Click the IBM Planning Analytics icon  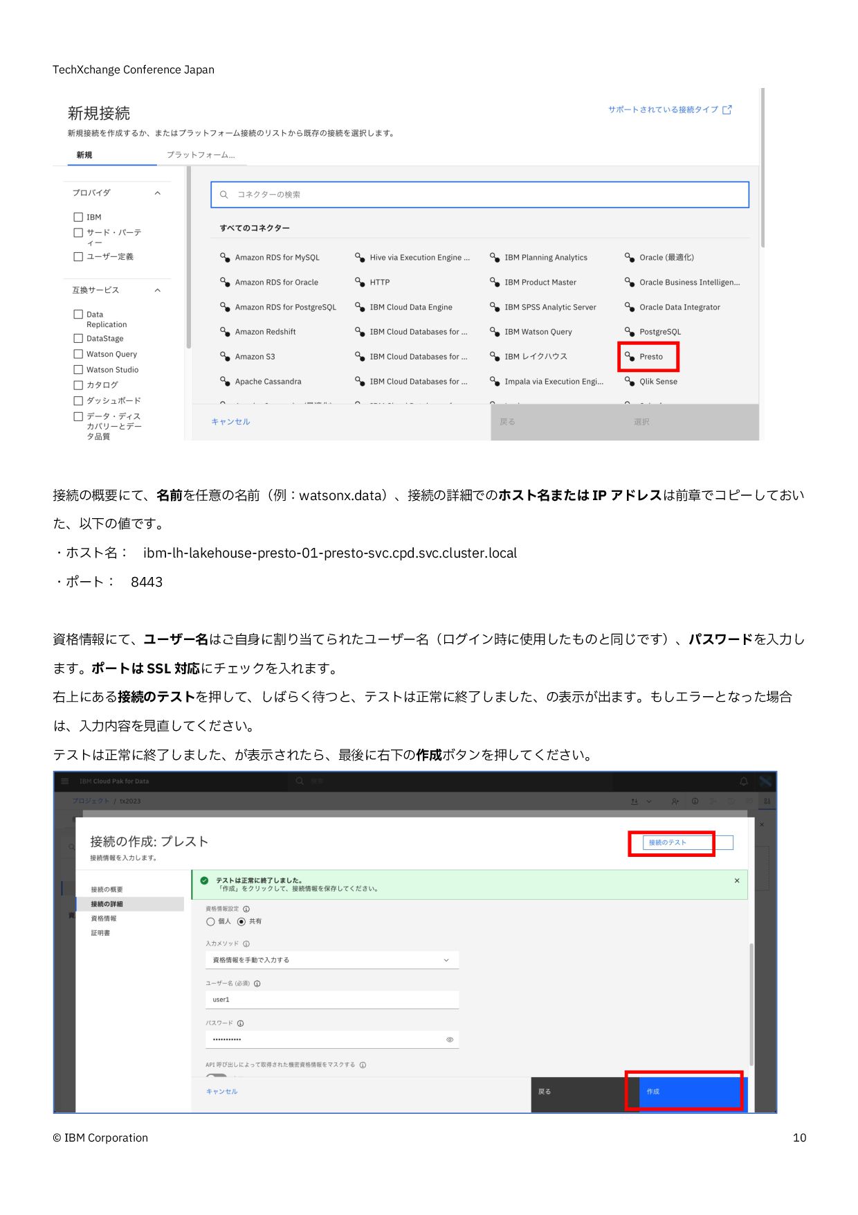(x=495, y=257)
